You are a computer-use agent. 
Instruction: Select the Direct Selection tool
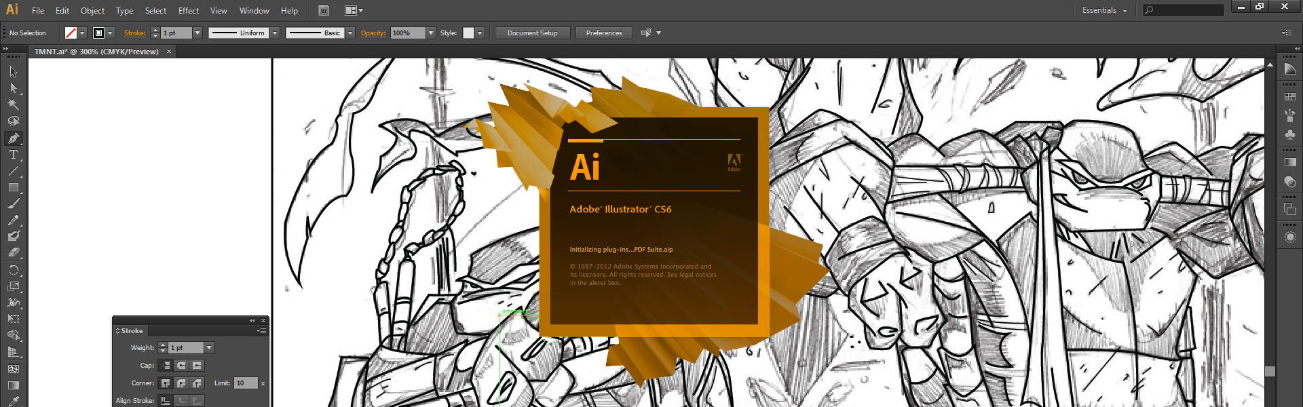click(14, 88)
